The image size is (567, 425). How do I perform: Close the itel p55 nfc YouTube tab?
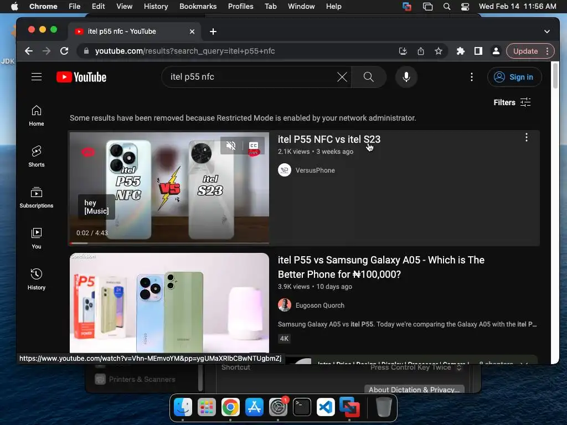coord(192,32)
